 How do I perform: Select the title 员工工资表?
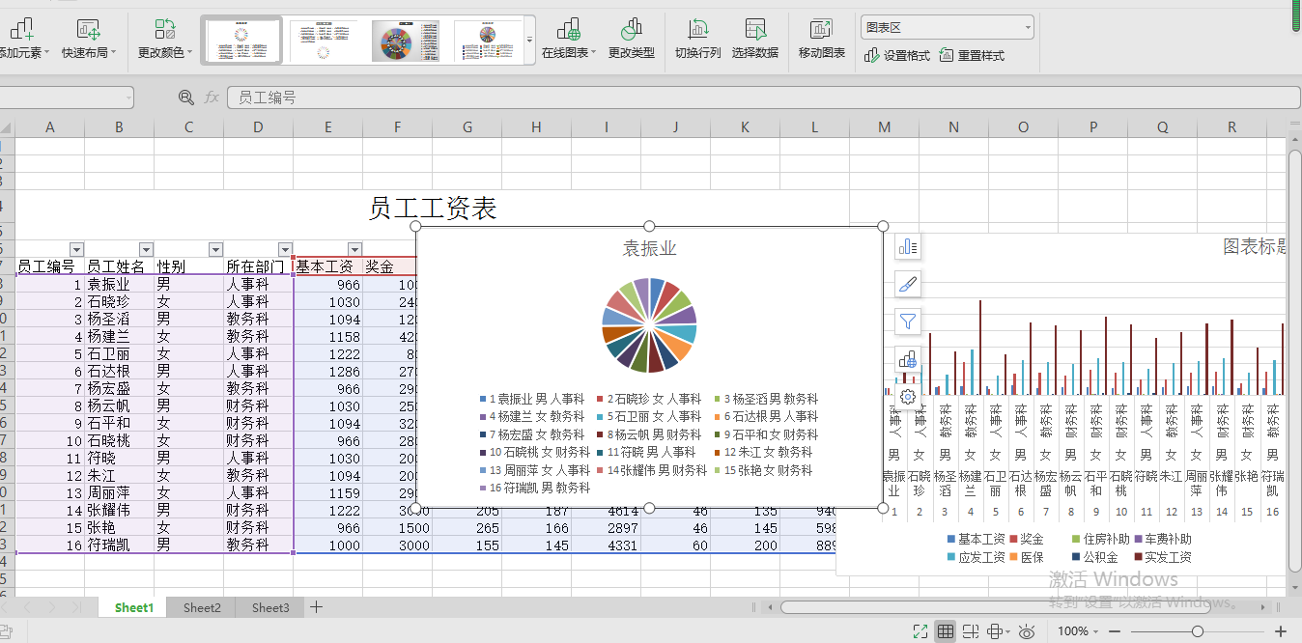pos(433,207)
